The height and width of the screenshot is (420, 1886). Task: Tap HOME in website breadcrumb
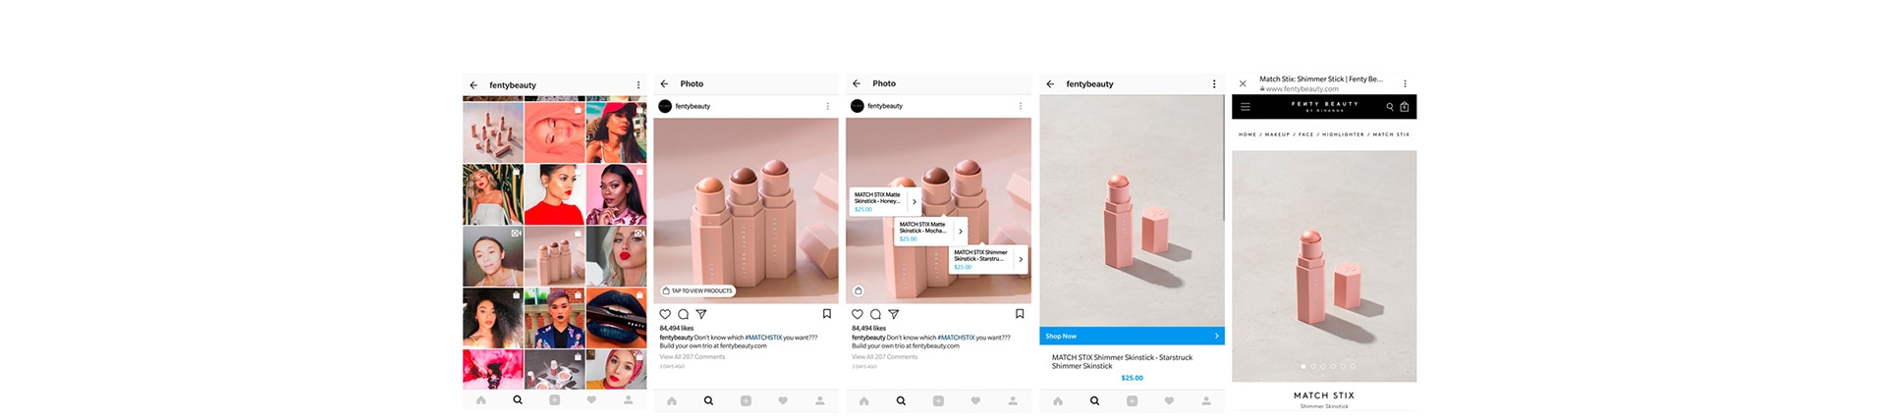pyautogui.click(x=1248, y=134)
